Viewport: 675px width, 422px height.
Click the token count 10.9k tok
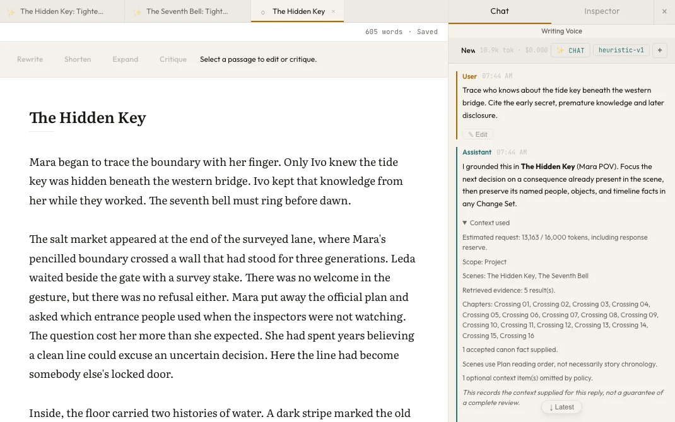(496, 50)
